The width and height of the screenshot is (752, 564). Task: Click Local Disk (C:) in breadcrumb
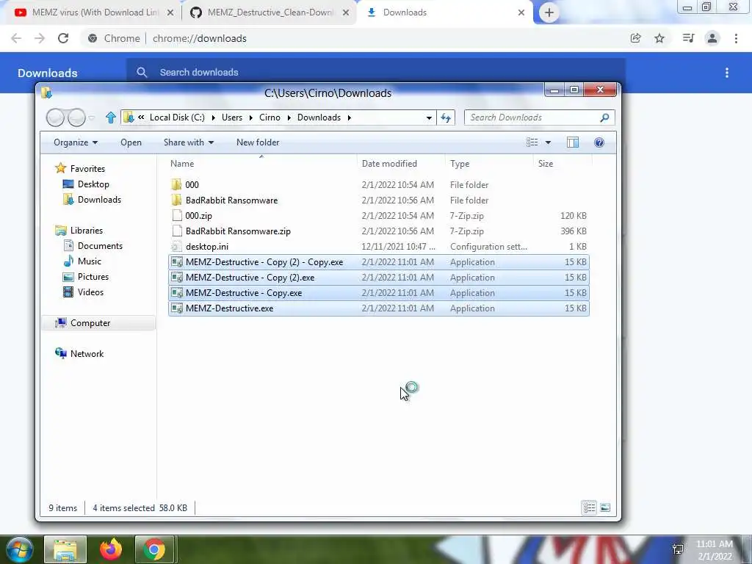click(177, 117)
